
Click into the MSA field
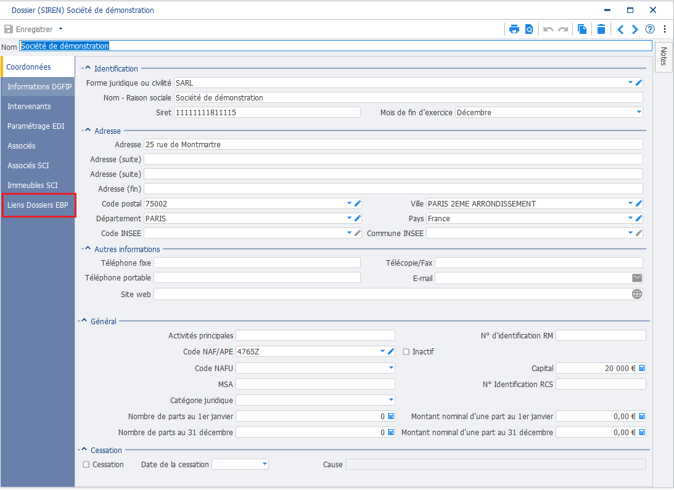[x=315, y=384]
